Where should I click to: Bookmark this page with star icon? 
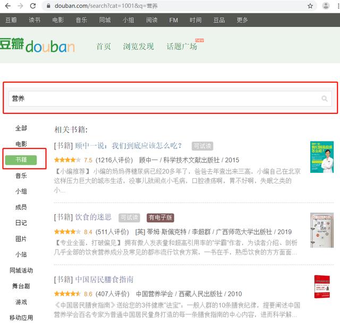(310, 6)
